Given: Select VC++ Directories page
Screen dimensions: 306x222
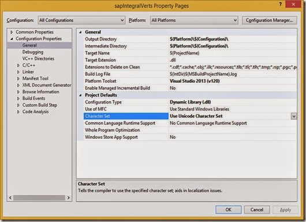Looking at the screenshot, I should (38, 58).
